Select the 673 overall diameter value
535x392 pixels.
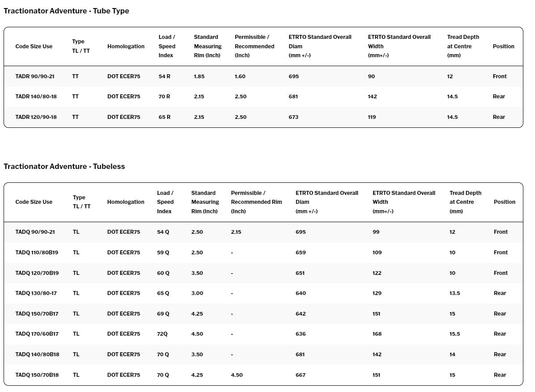293,117
